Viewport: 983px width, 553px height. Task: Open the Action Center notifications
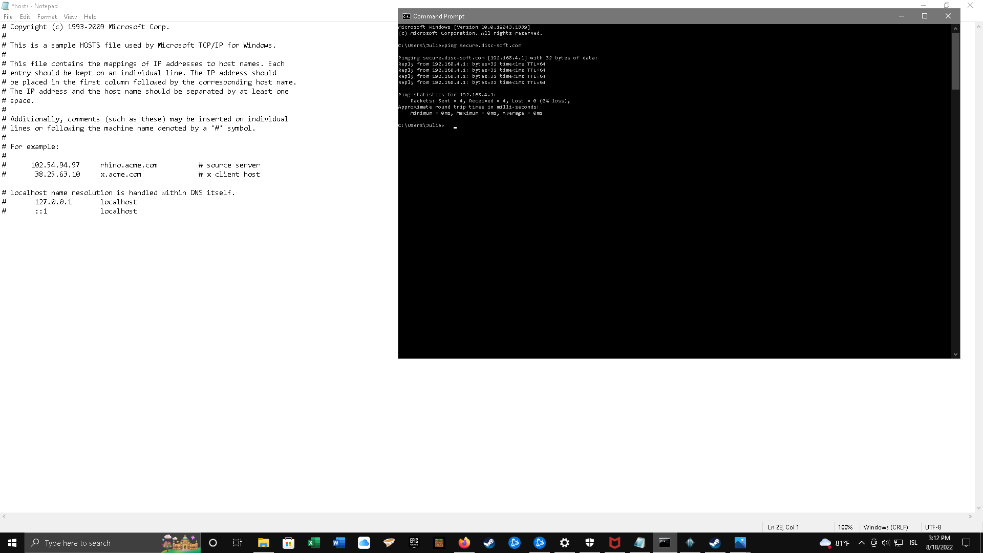click(966, 543)
